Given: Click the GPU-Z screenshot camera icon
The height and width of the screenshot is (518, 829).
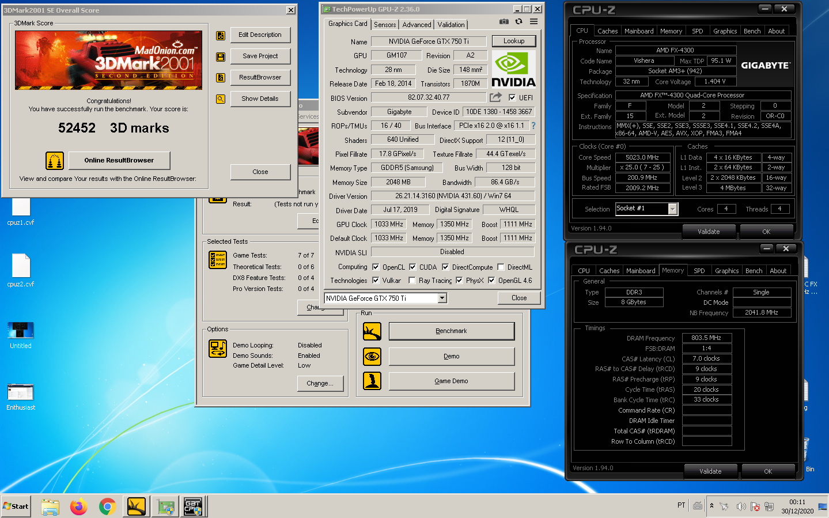Looking at the screenshot, I should point(504,21).
